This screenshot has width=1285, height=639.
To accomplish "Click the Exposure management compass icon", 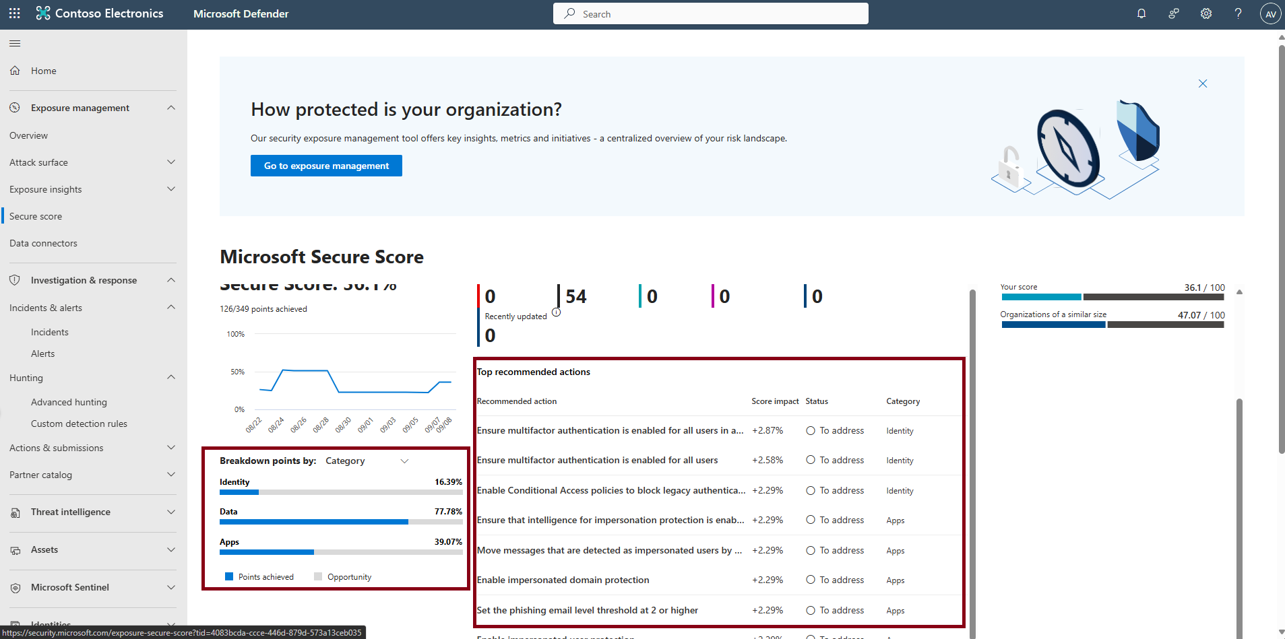I will tap(15, 108).
